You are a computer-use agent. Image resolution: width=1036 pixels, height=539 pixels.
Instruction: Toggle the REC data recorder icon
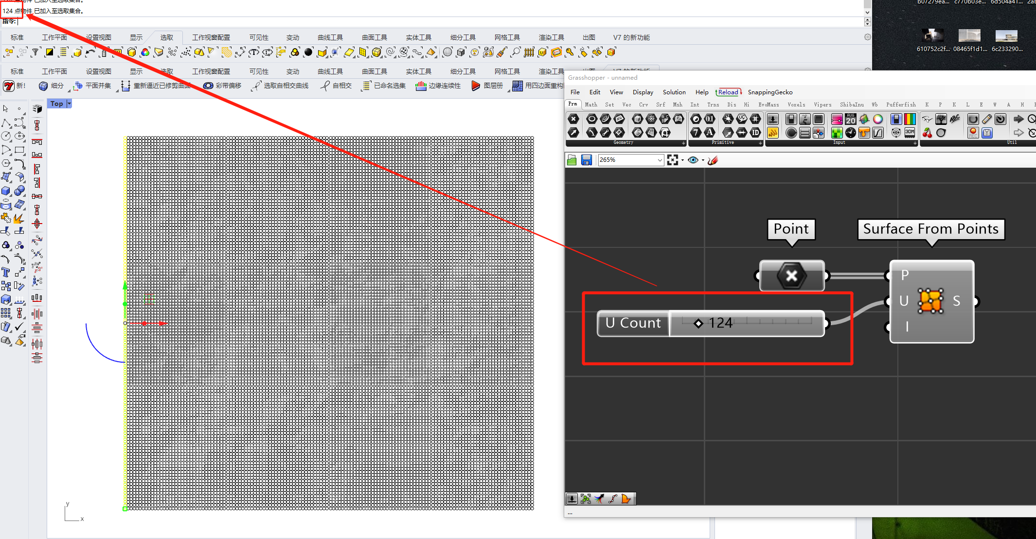coord(973,133)
